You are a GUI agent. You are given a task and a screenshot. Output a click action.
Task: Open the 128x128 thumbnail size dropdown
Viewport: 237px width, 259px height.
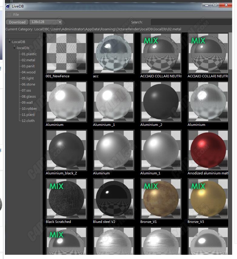pyautogui.click(x=46, y=22)
